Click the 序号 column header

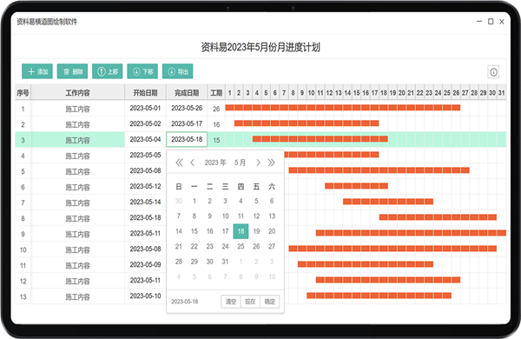click(x=23, y=93)
